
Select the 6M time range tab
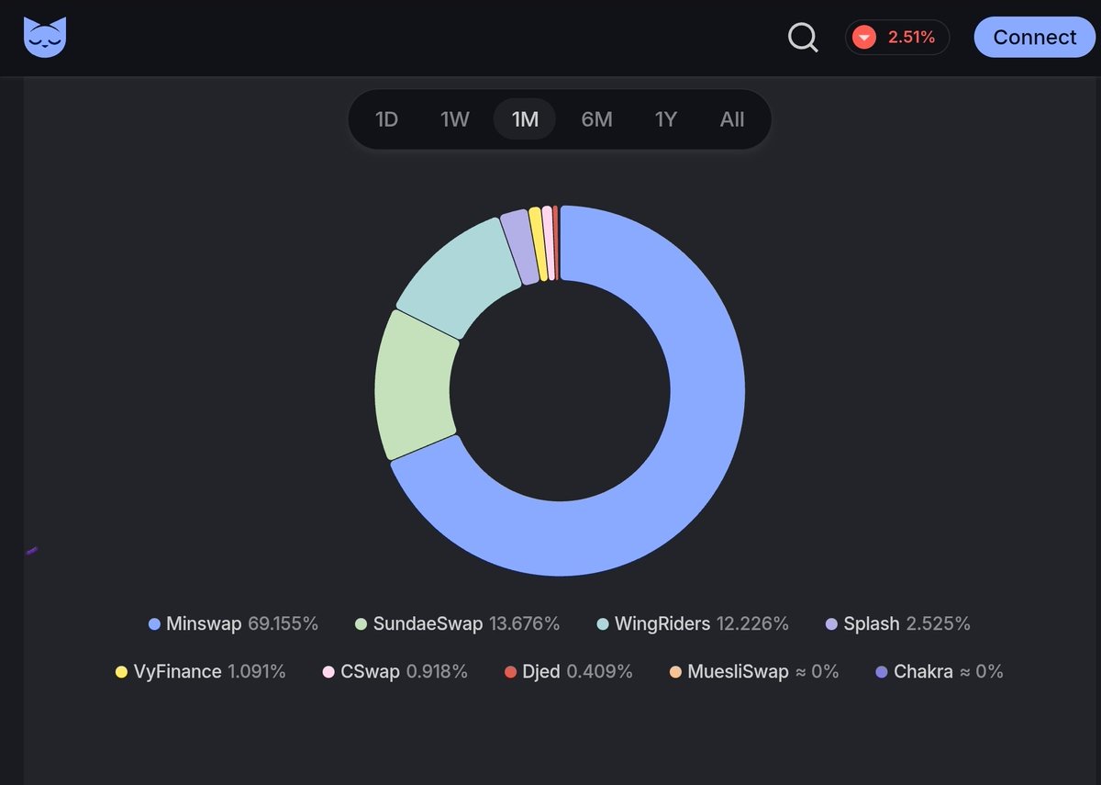[x=596, y=119]
